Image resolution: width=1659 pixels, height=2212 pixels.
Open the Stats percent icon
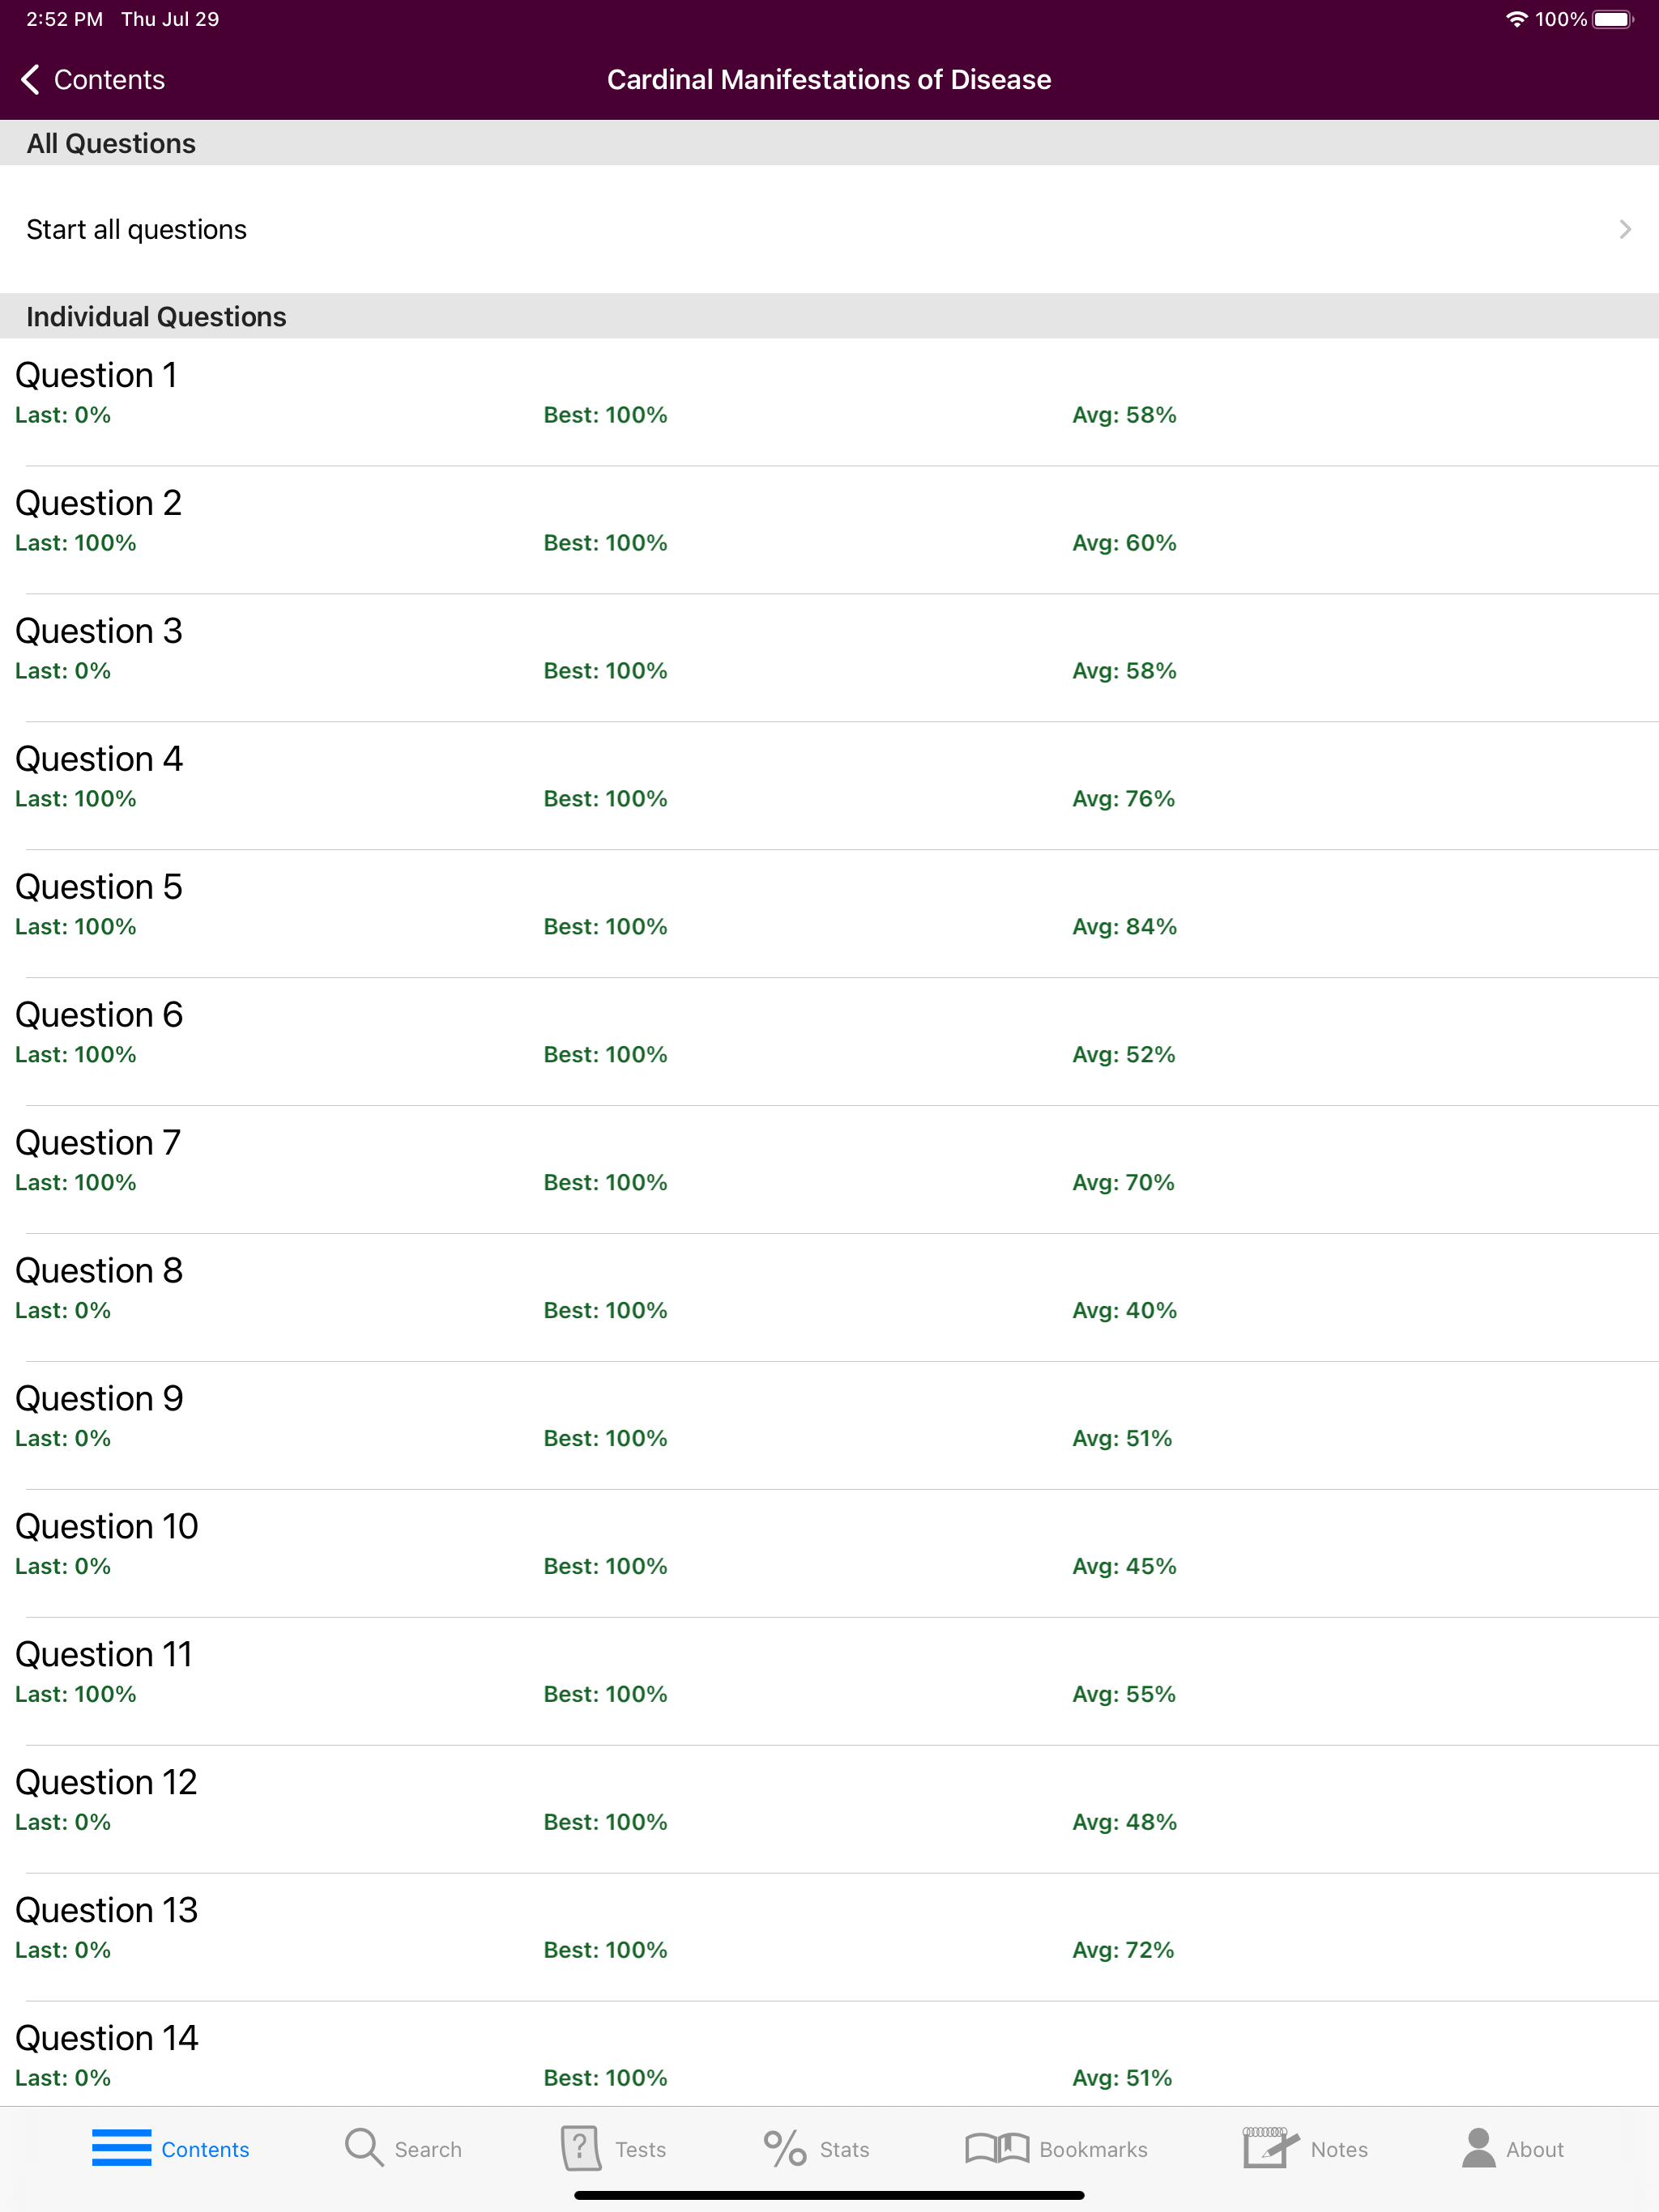tap(784, 2147)
